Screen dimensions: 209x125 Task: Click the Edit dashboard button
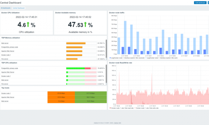200,3
